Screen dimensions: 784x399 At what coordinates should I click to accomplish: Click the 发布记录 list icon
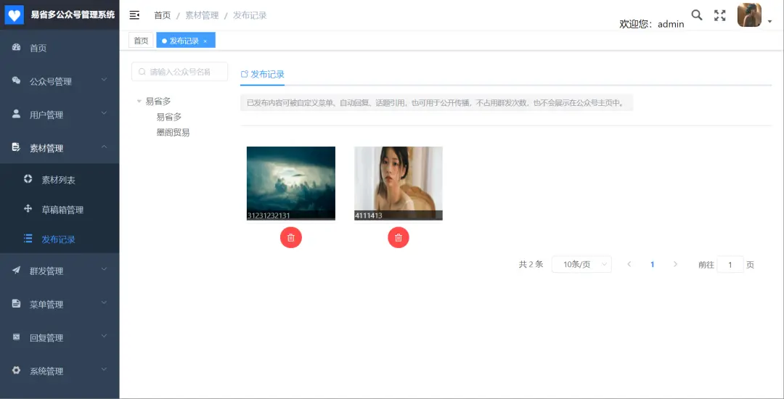pyautogui.click(x=28, y=238)
